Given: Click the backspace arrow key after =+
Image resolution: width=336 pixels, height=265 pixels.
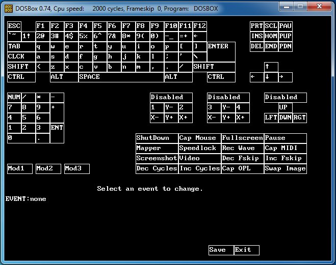Looking at the screenshot, I should (200, 36).
